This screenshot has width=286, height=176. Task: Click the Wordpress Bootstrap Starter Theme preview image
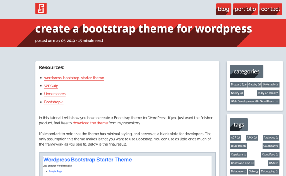[x=127, y=164]
